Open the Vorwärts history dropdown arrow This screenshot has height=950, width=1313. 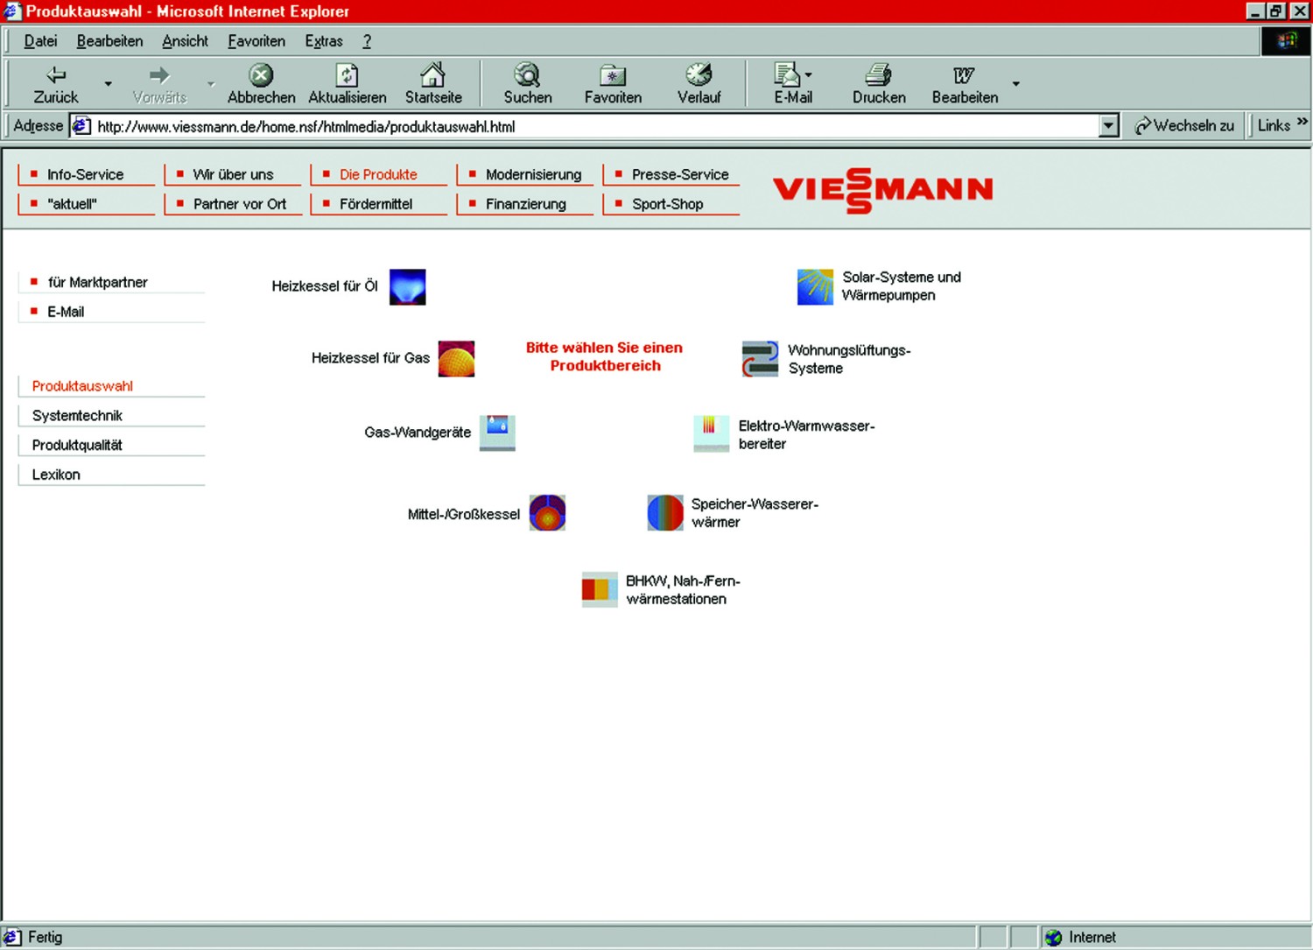211,84
